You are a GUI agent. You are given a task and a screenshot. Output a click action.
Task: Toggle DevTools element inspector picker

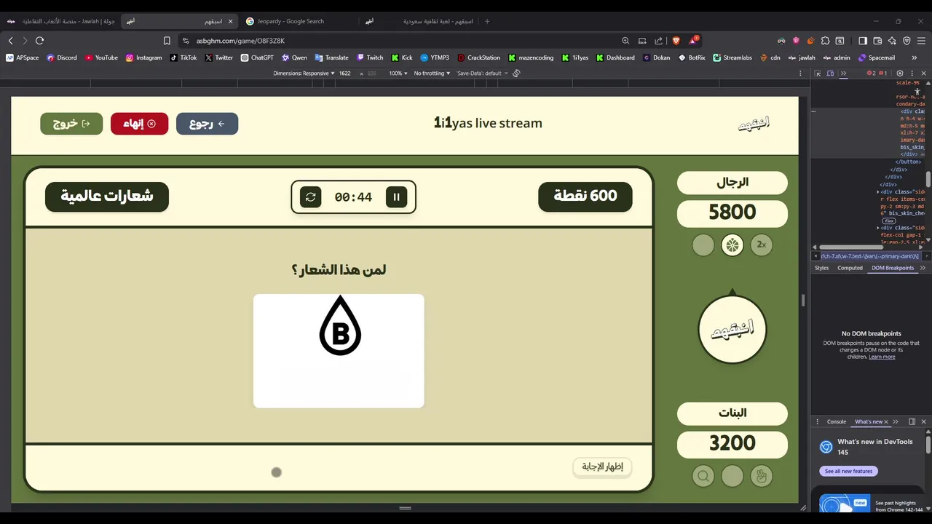click(818, 74)
